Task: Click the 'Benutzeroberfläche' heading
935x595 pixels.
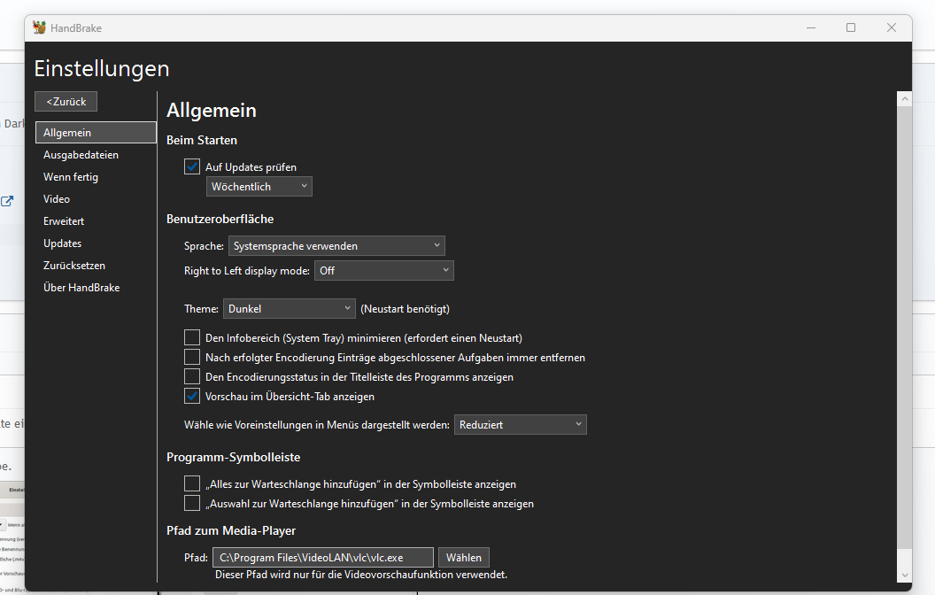Action: point(220,219)
